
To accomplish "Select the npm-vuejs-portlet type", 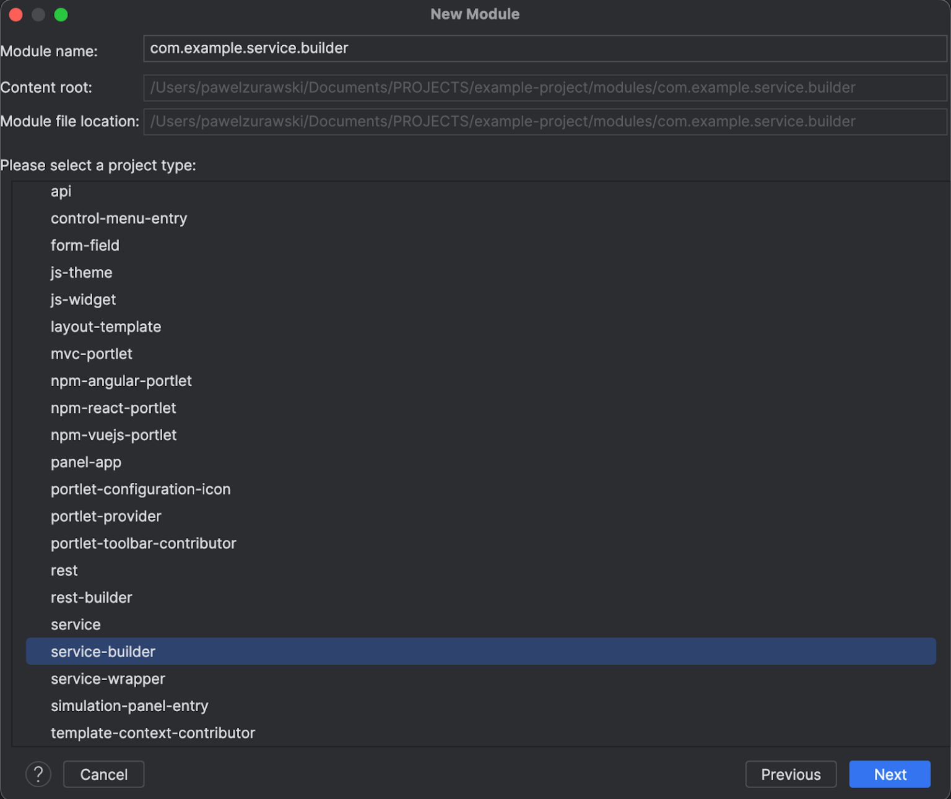I will click(x=113, y=434).
